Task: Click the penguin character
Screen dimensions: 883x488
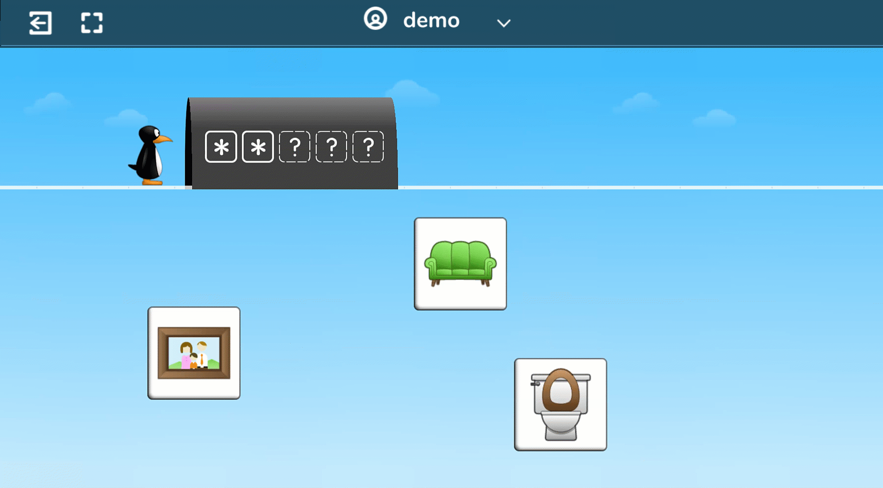Action: (150, 155)
